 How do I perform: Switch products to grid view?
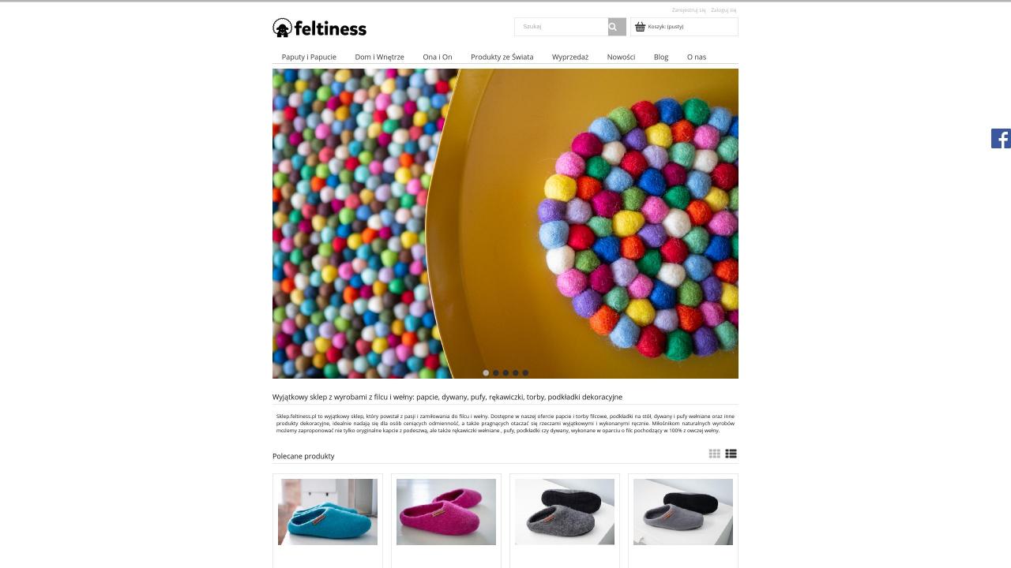[x=715, y=454]
